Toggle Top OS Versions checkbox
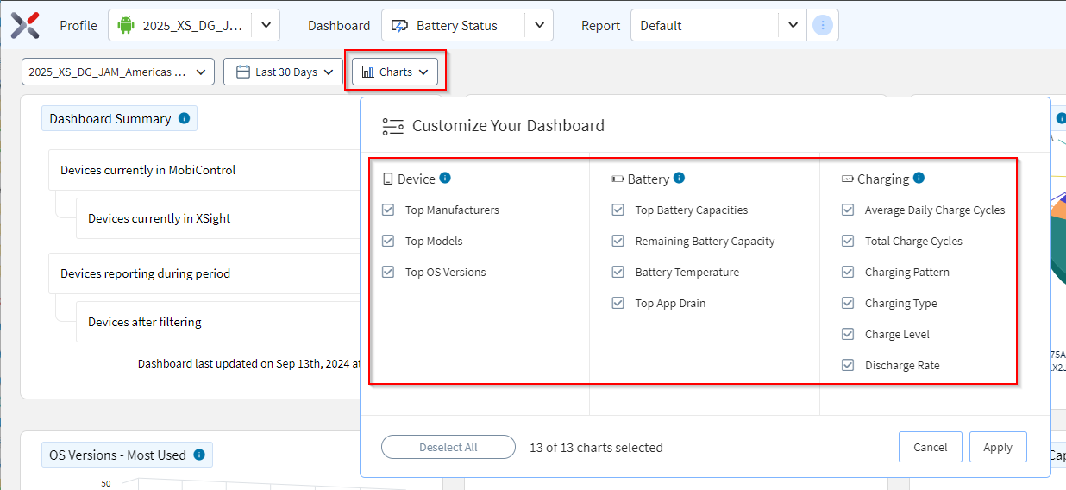This screenshot has height=490, width=1066. pyautogui.click(x=388, y=272)
